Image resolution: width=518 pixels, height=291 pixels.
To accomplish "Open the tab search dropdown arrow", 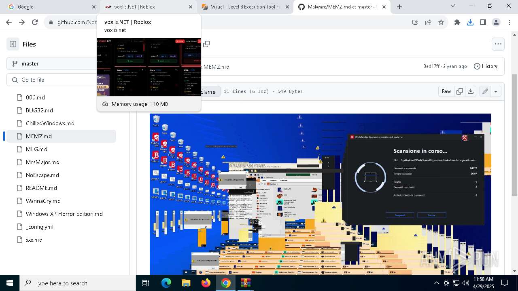I will tap(453, 6).
